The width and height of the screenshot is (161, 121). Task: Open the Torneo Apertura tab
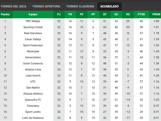(x=46, y=6)
